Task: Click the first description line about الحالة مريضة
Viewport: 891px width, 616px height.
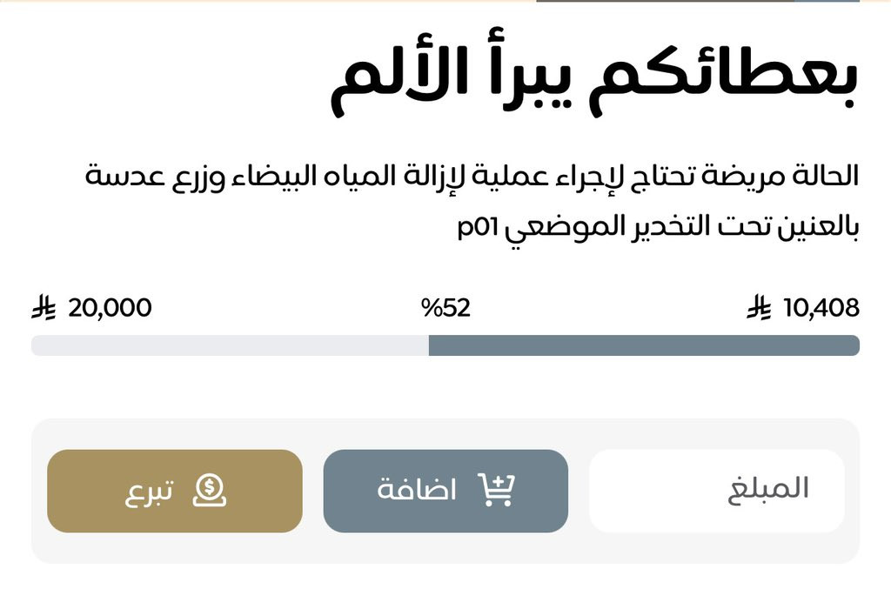Action: (472, 177)
